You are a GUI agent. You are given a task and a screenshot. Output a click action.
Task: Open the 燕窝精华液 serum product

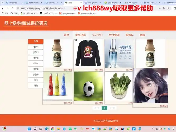[x=119, y=53]
